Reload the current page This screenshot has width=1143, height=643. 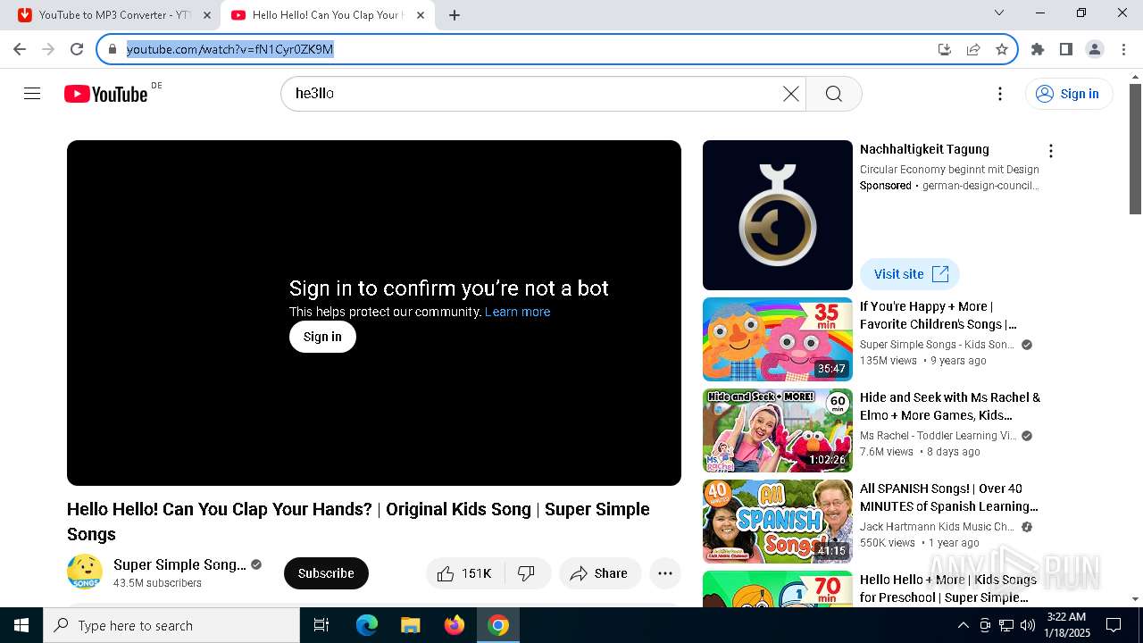click(x=77, y=49)
